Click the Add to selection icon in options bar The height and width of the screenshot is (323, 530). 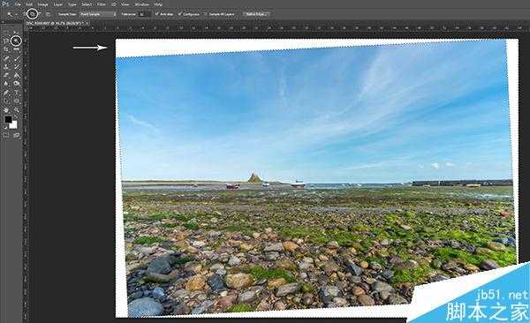[x=33, y=14]
